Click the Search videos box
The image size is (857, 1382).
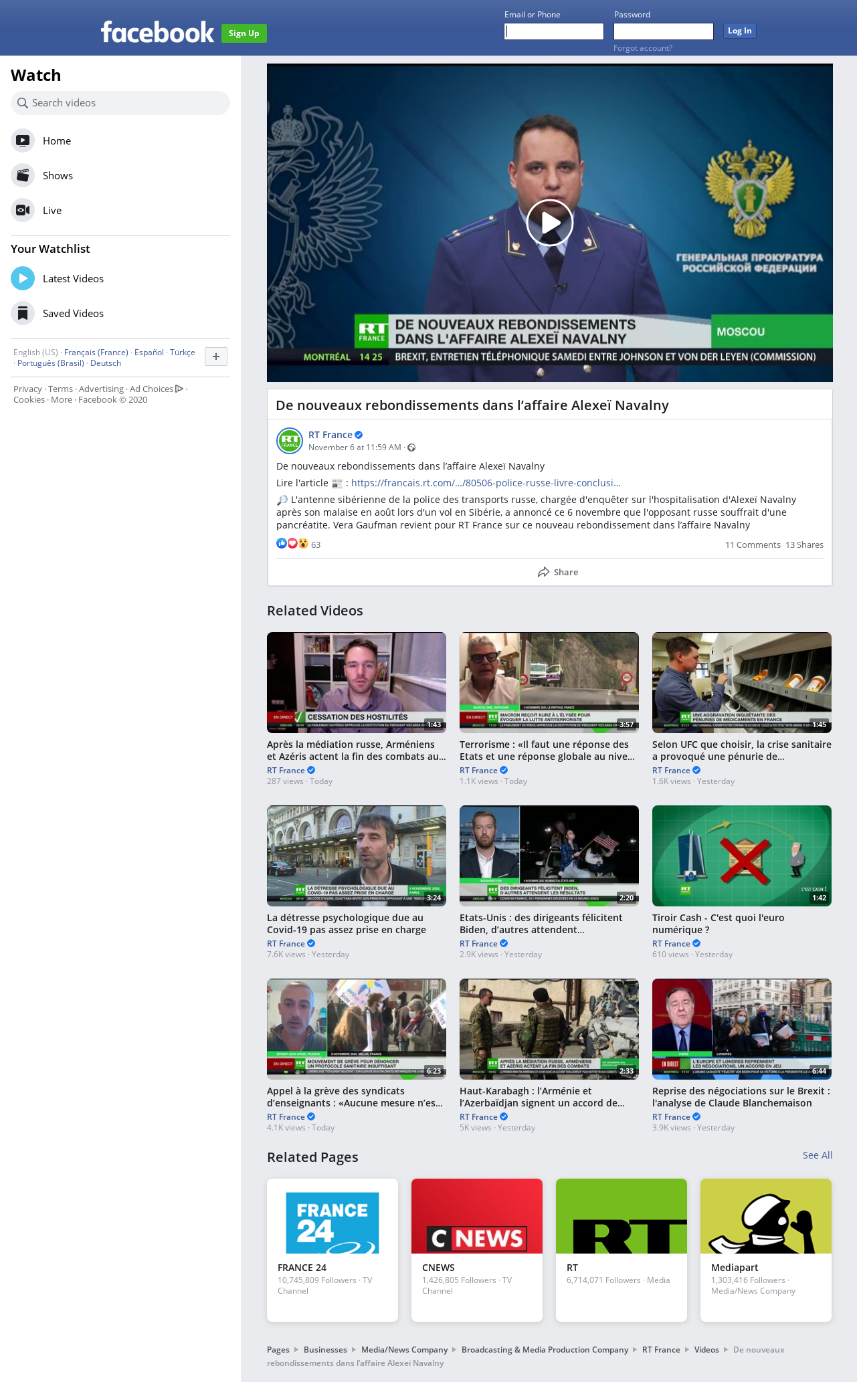[x=120, y=103]
